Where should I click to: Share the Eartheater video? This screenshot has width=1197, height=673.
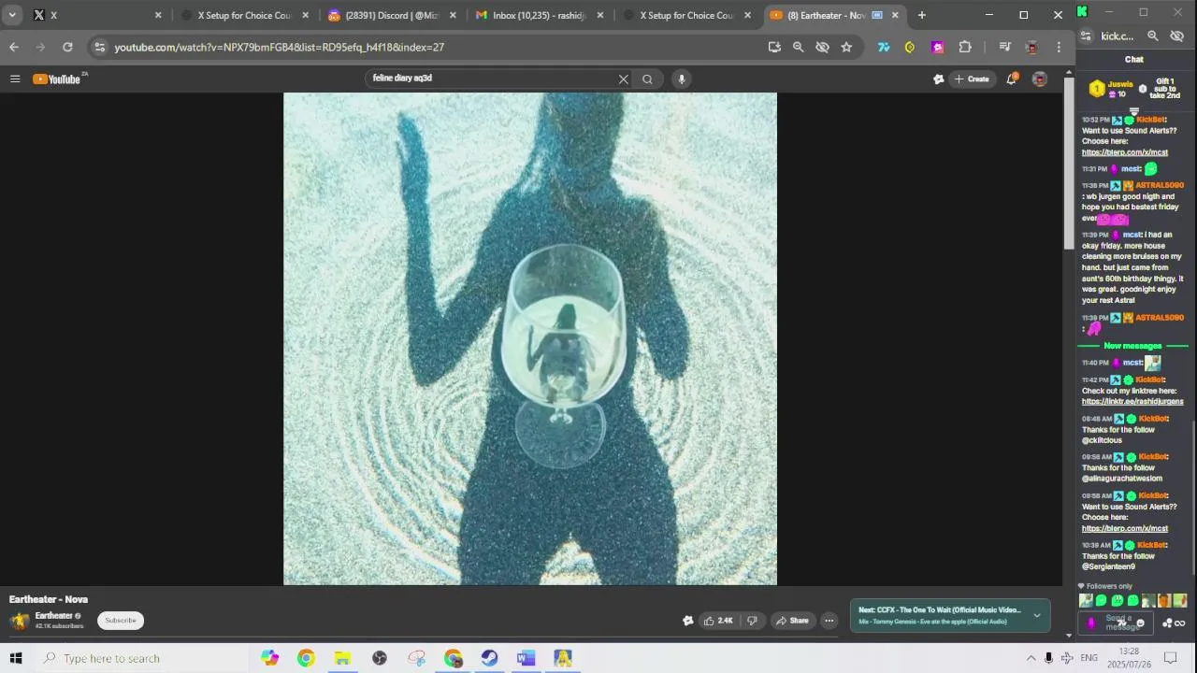pyautogui.click(x=792, y=621)
